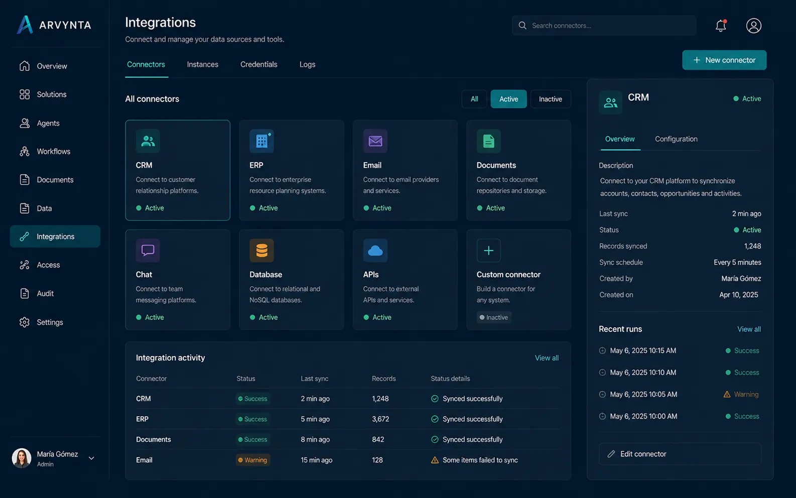This screenshot has height=498, width=796.
Task: Click the warning triangle in Email activity row
Action: pos(435,460)
